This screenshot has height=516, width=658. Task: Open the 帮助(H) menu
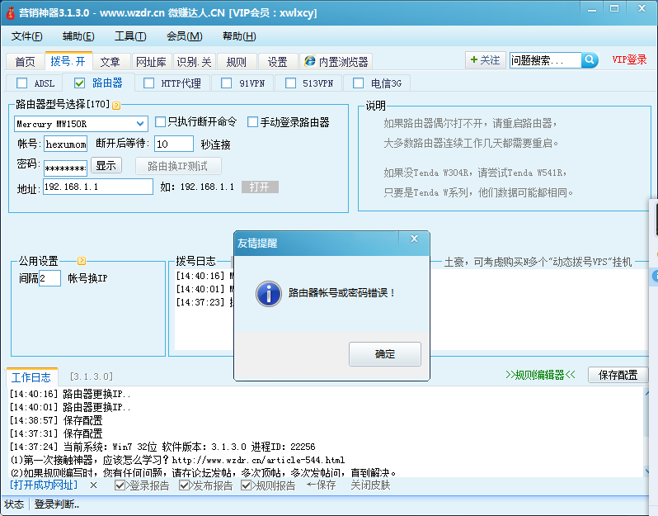click(239, 36)
